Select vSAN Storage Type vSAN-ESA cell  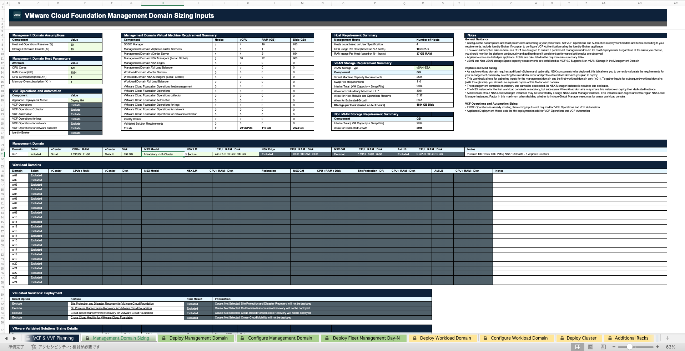[433, 67]
